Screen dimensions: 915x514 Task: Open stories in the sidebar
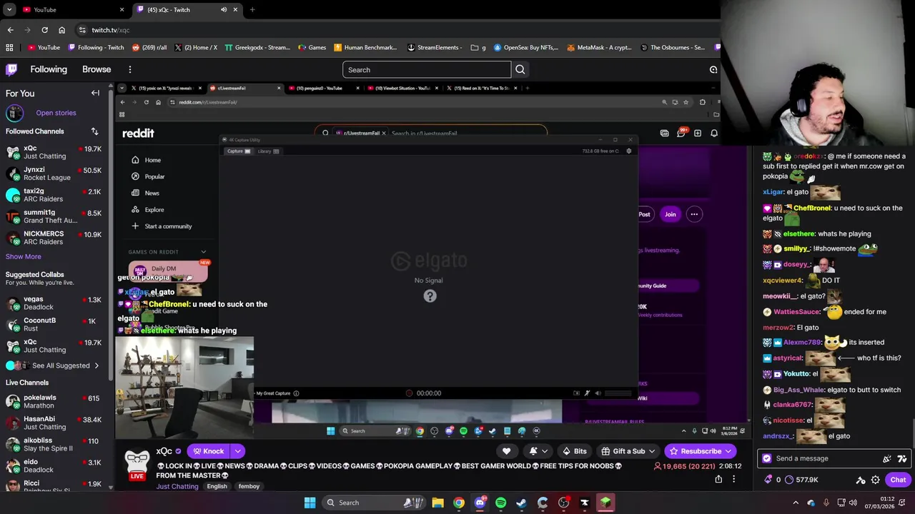coord(56,113)
